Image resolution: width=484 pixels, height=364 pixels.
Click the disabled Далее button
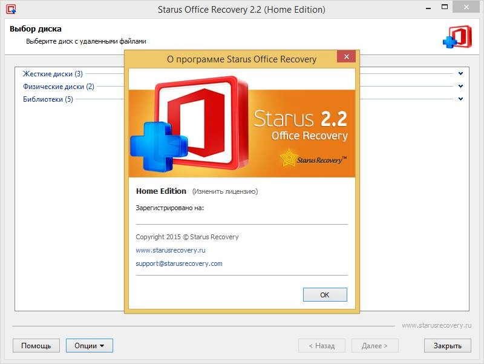coord(374,345)
